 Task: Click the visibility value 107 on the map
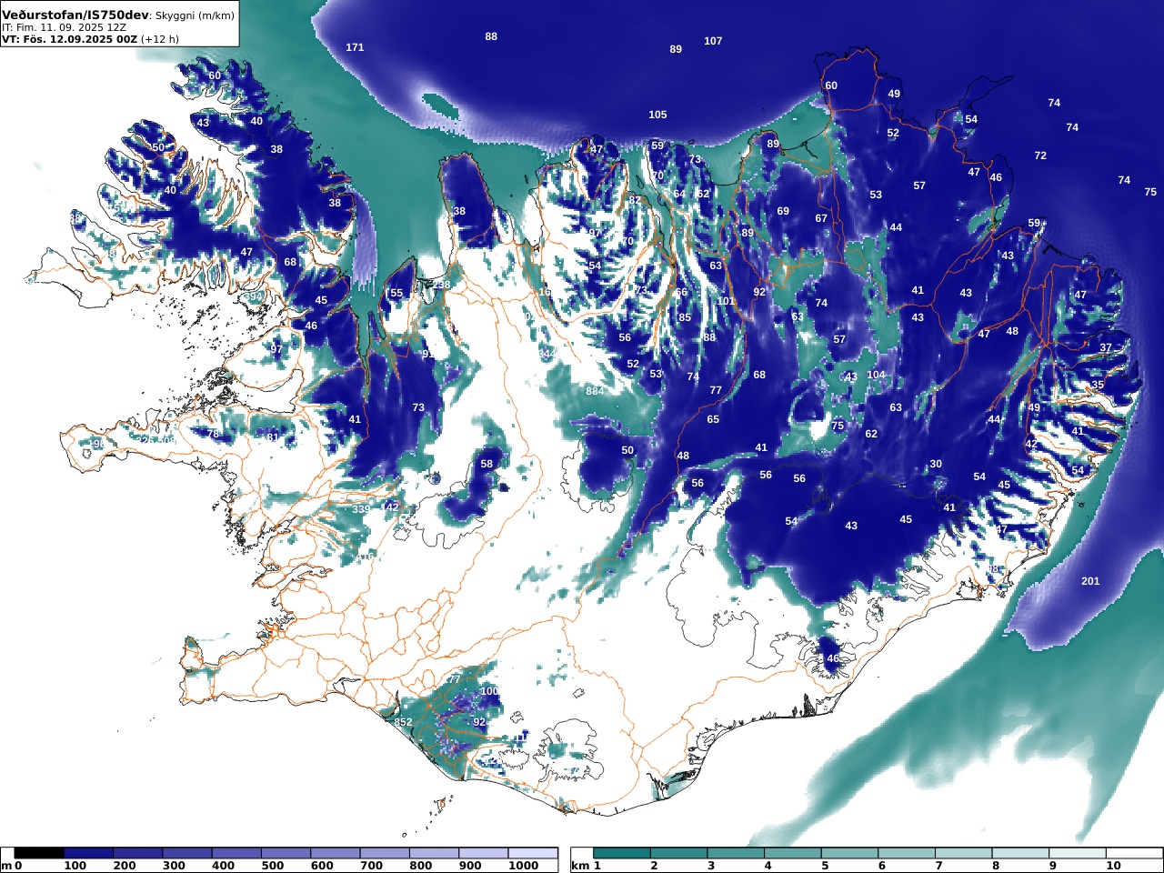click(713, 41)
